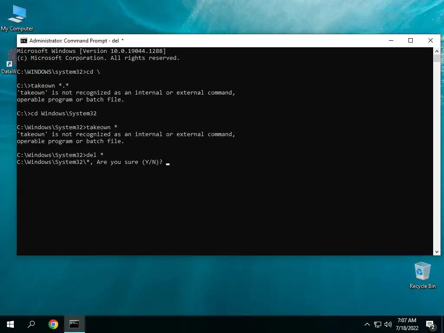Maximize the Command Prompt window

[411, 40]
